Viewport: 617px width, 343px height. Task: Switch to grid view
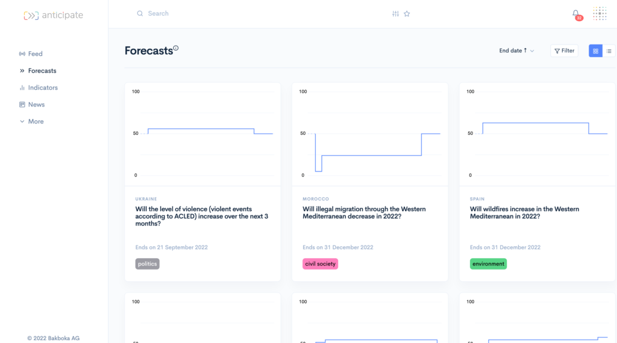coord(595,51)
